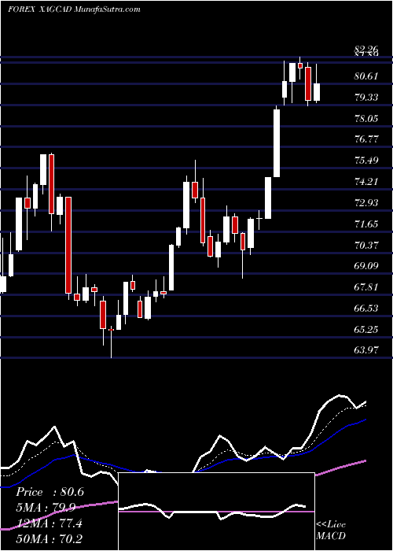Click the 50MA : 70.2 readout
Viewport: 393px width, 551px height.
pos(49,538)
